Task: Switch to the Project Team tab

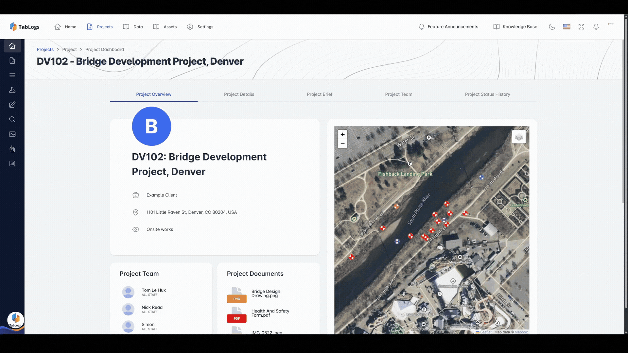Action: [398, 94]
